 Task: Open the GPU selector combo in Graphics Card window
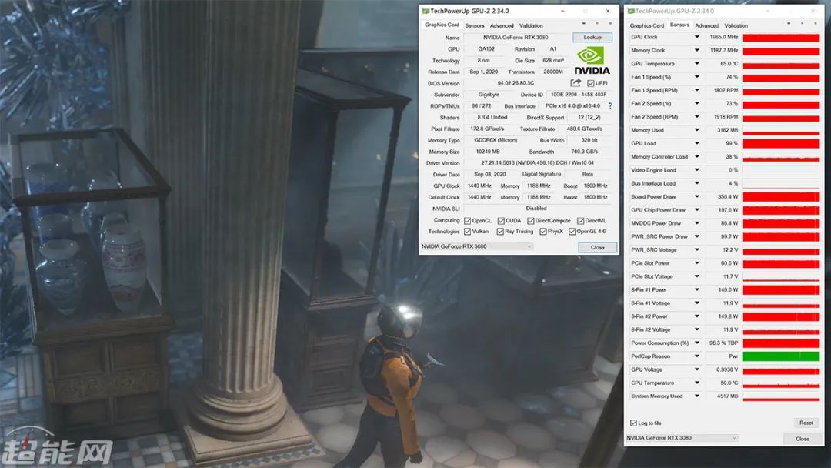click(x=476, y=246)
